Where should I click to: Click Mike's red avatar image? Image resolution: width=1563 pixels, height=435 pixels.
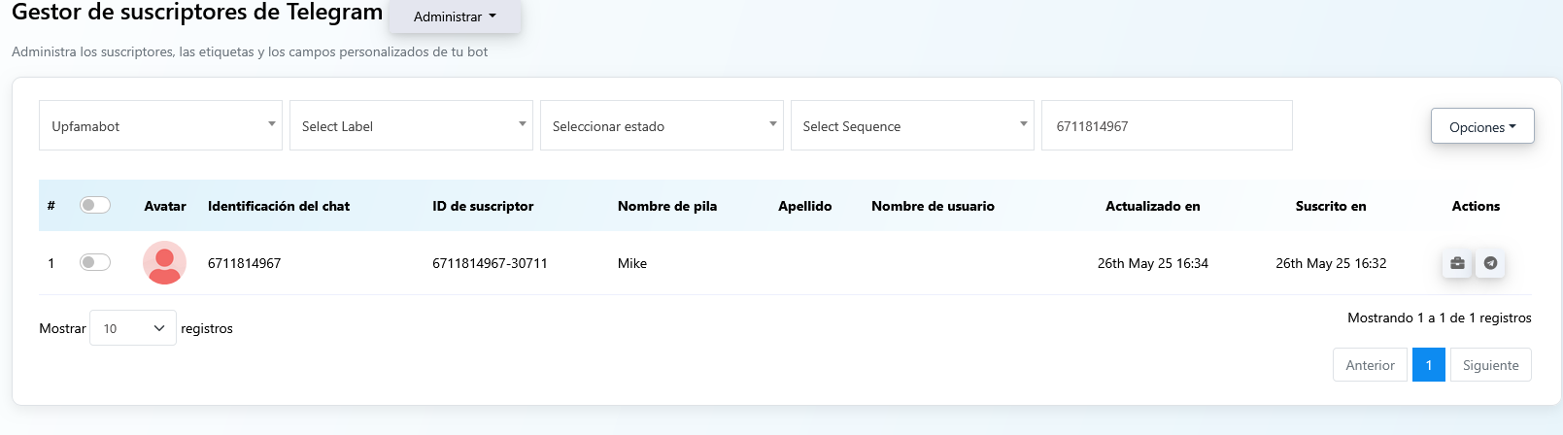pyautogui.click(x=164, y=263)
